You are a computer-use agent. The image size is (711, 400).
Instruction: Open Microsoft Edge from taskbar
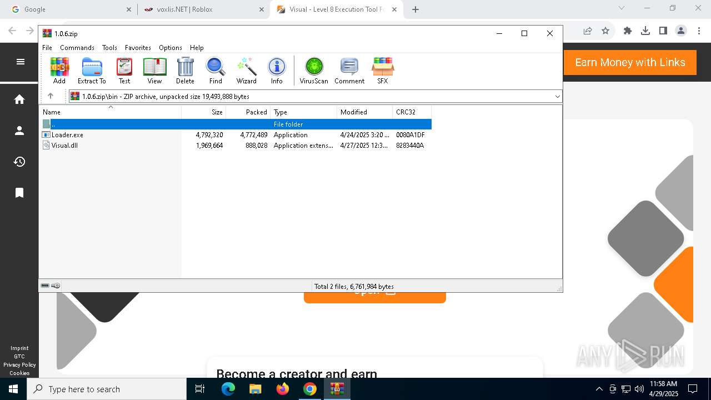coord(228,389)
